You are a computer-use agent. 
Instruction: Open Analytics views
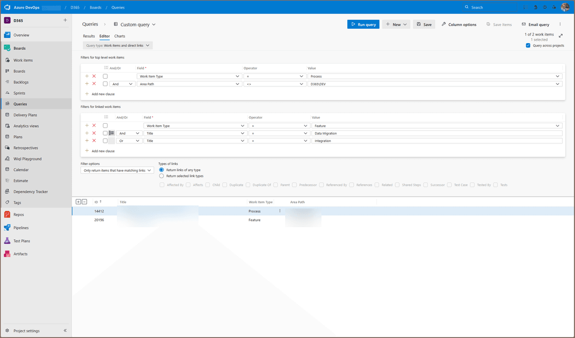click(x=36, y=126)
